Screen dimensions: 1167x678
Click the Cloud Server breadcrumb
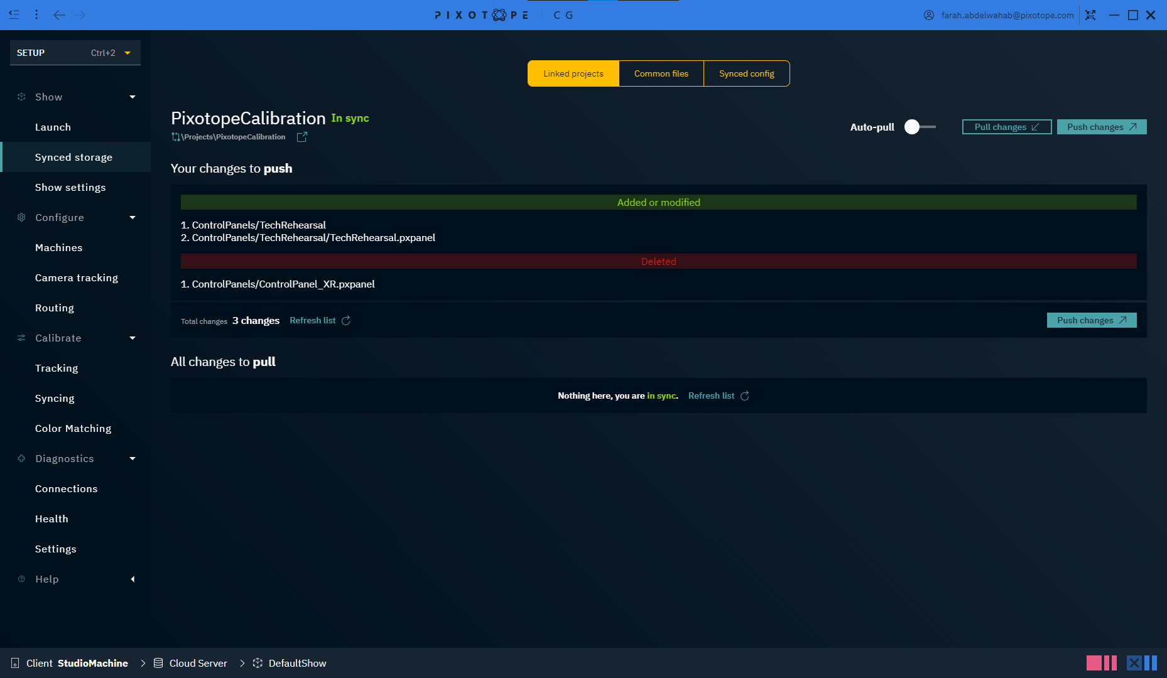pyautogui.click(x=191, y=663)
